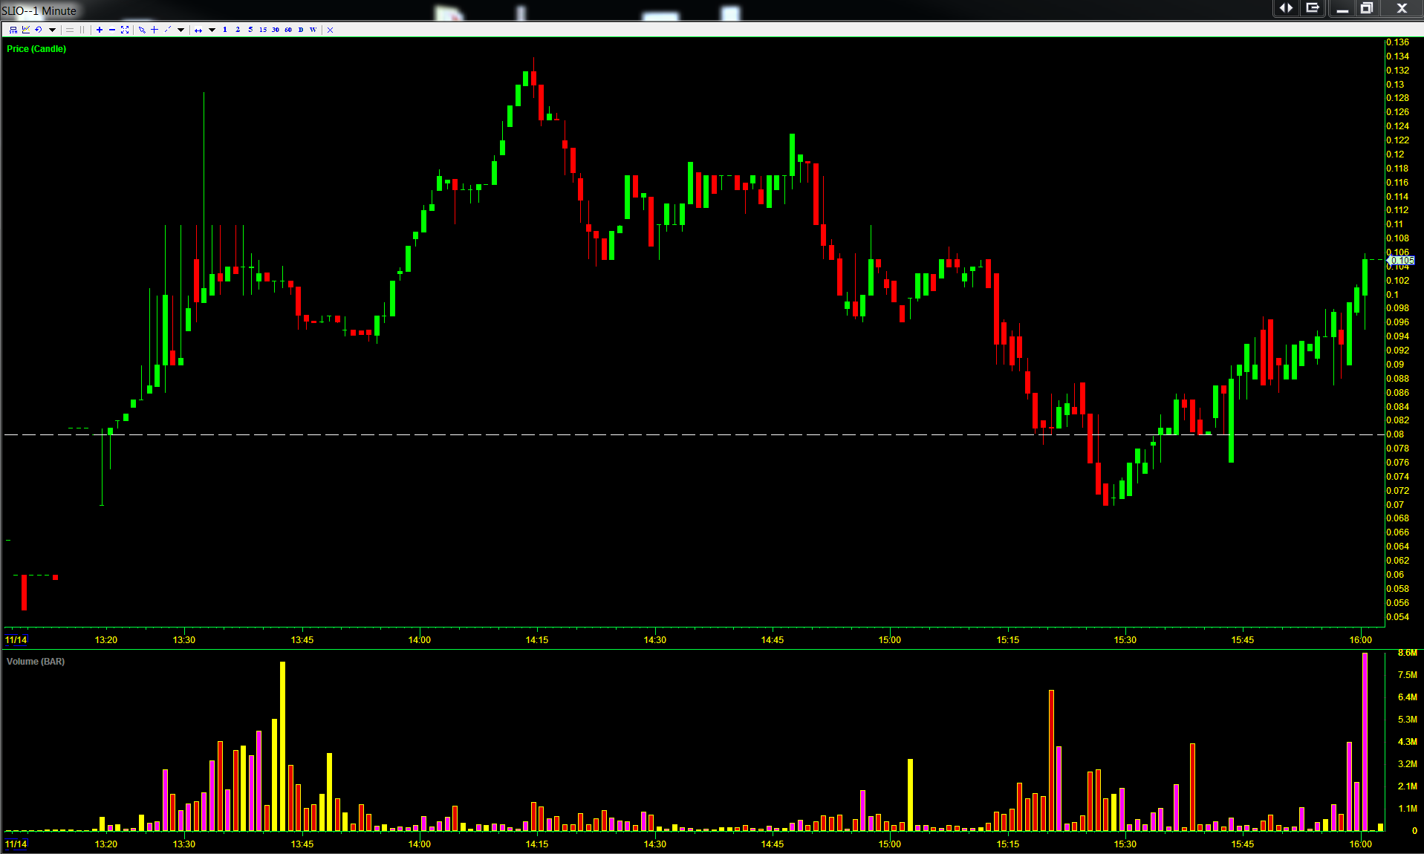Screen dimensions: 1424x854
Task: Select the pointer arrow tool
Action: click(142, 30)
